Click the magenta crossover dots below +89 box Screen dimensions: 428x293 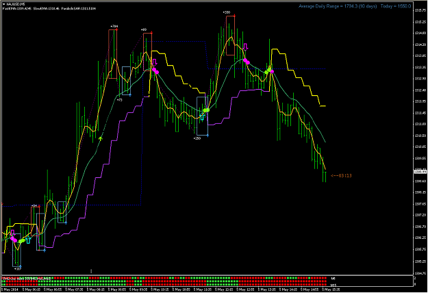(x=155, y=71)
